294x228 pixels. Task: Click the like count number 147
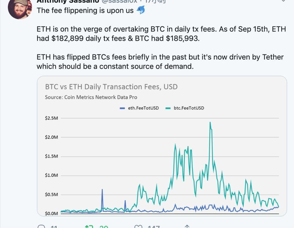tap(154, 227)
